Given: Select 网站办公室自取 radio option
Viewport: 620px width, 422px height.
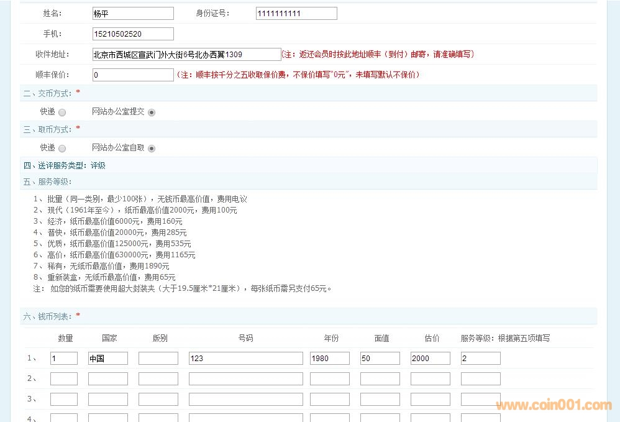Looking at the screenshot, I should 152,149.
